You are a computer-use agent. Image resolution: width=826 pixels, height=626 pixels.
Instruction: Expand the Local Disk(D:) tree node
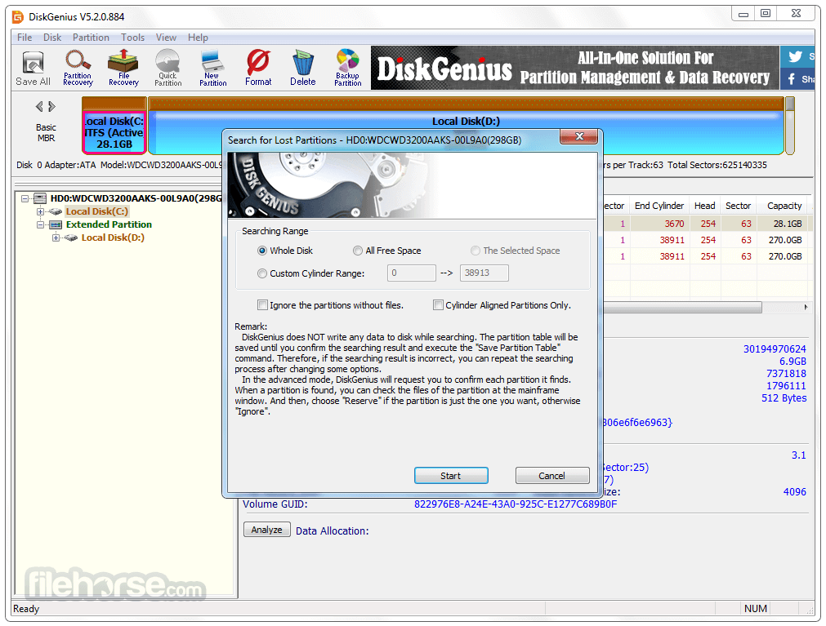pyautogui.click(x=56, y=238)
